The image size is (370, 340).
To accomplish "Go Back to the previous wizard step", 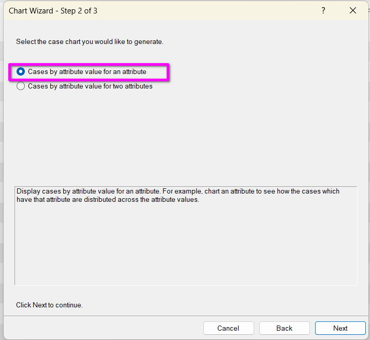I will [284, 328].
